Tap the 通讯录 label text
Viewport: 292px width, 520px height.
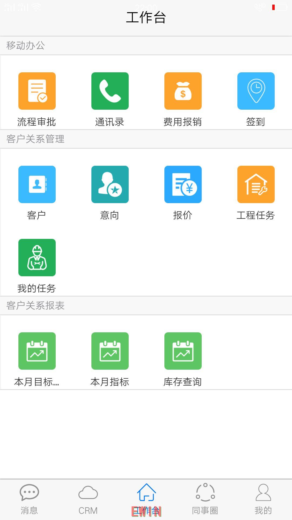(109, 122)
